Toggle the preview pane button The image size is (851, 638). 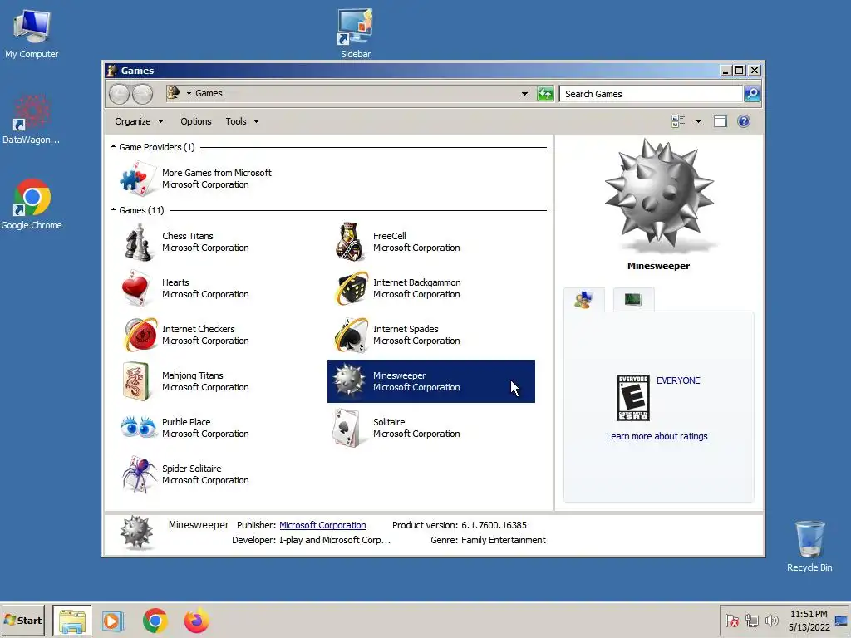click(721, 121)
